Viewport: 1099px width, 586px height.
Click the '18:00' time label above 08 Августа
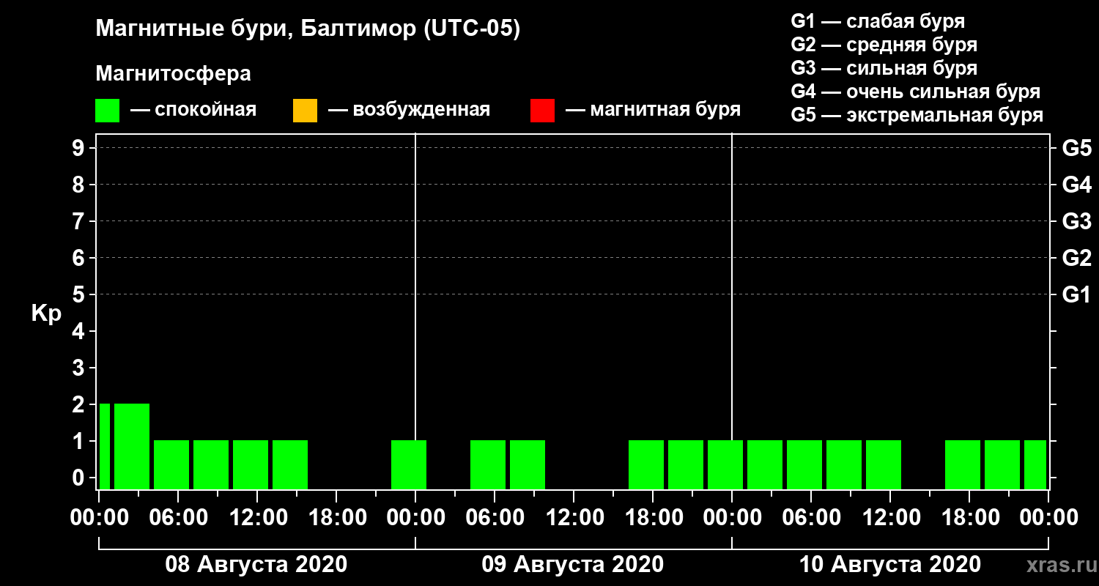coord(336,518)
